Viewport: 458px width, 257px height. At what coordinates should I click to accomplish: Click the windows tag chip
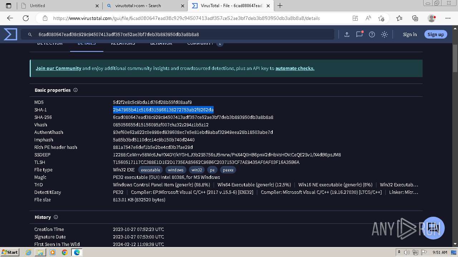tap(176, 170)
